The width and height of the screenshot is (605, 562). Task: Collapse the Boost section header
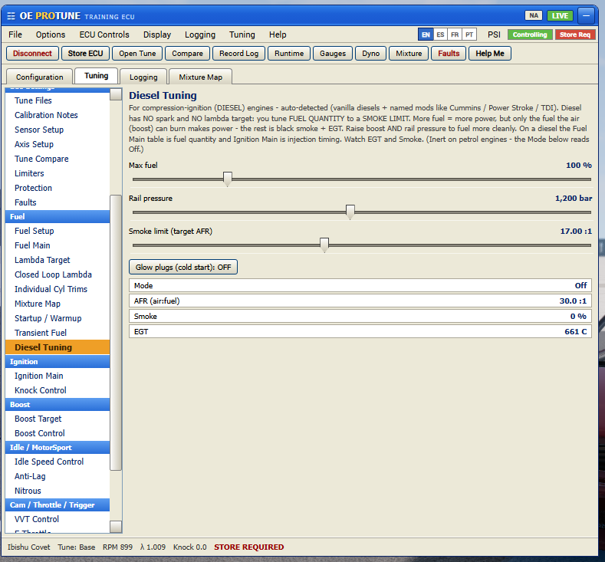pyautogui.click(x=58, y=404)
